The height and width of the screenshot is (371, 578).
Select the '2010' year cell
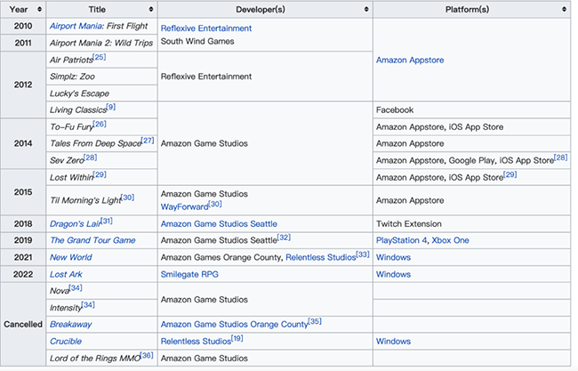(x=23, y=26)
